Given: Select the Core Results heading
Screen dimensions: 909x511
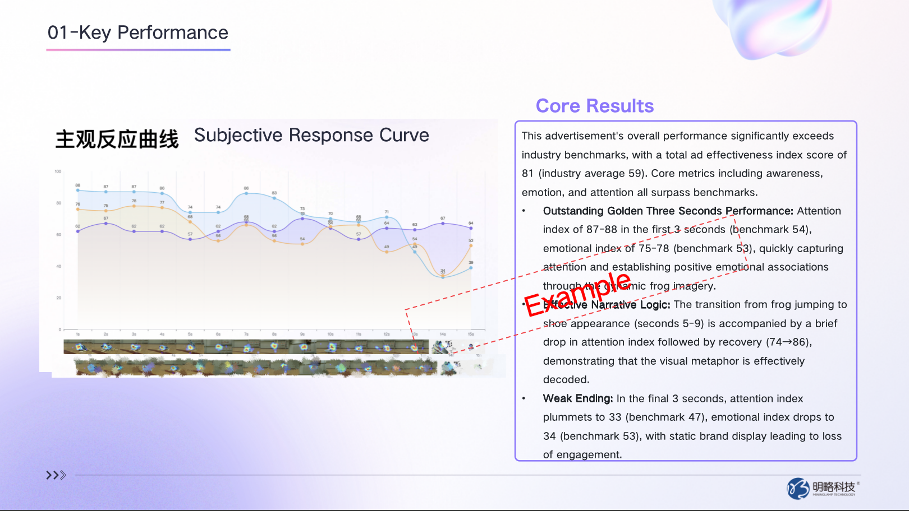Looking at the screenshot, I should [x=595, y=105].
